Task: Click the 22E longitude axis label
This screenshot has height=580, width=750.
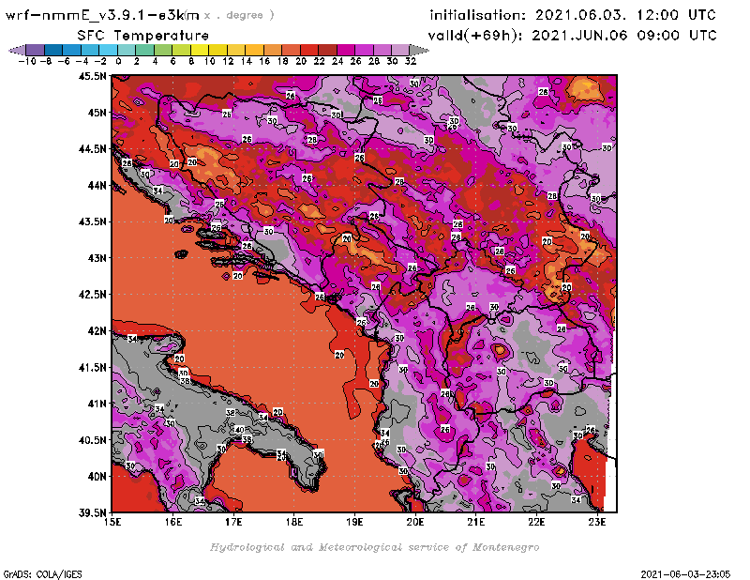Action: (536, 522)
